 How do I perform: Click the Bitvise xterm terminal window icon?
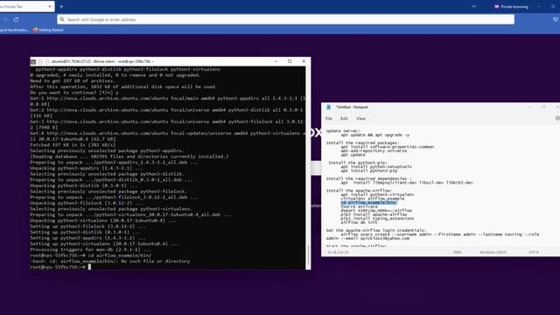tap(33, 61)
